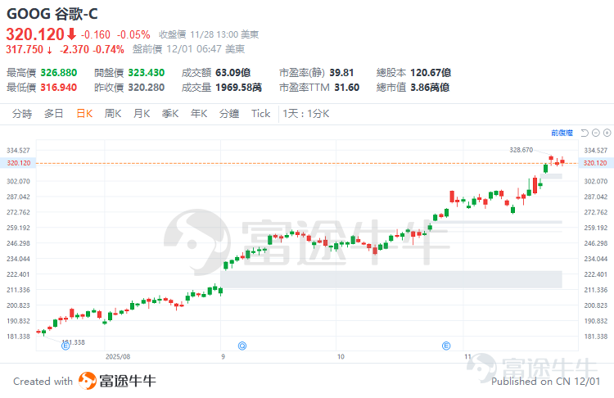
Task: Switch to the 分時 tab
Action: (22, 114)
